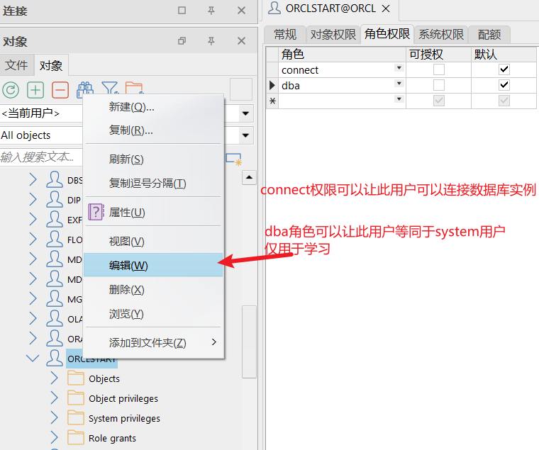Open the dba role dropdown arrow
The width and height of the screenshot is (539, 450).
pyautogui.click(x=399, y=84)
